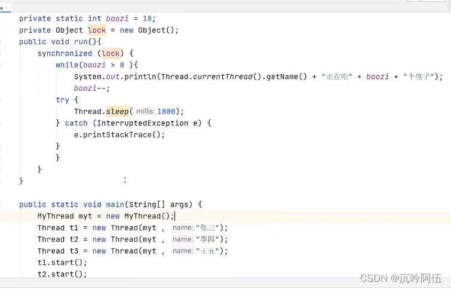The height and width of the screenshot is (289, 451).
Task: Click baozi in the println statement
Action: point(378,77)
